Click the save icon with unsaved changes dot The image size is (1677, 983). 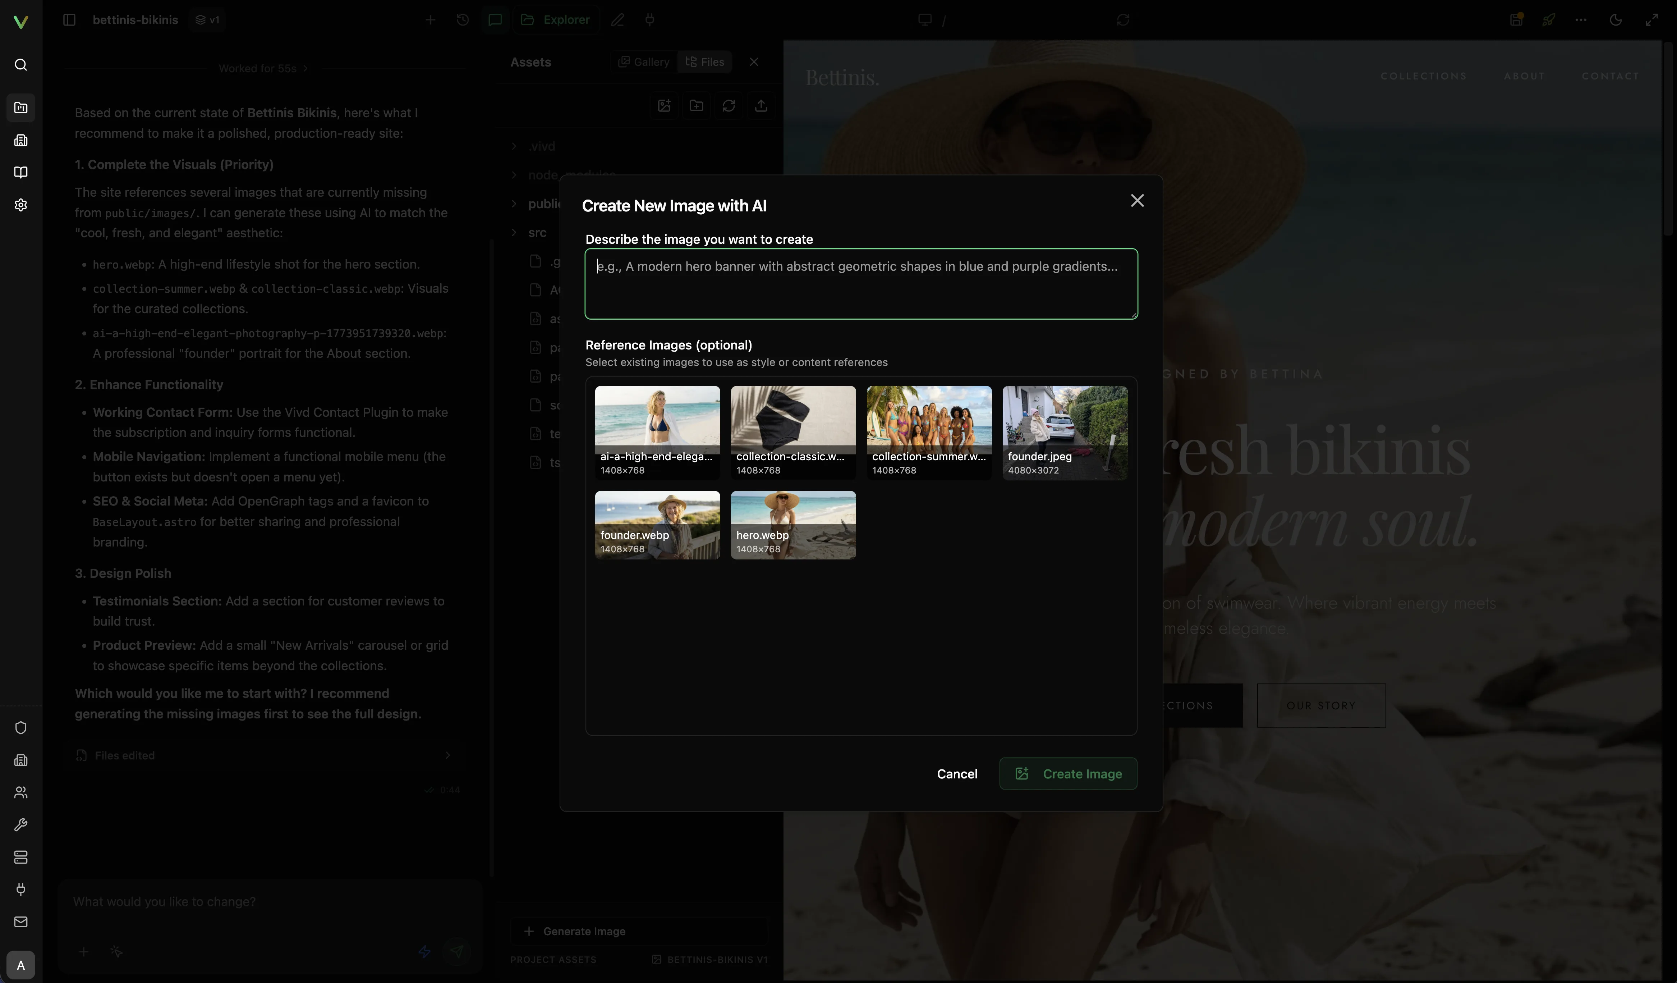pyautogui.click(x=1516, y=19)
